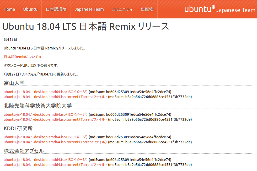Download Torrent file from KDDI 研究所

tap(55, 142)
